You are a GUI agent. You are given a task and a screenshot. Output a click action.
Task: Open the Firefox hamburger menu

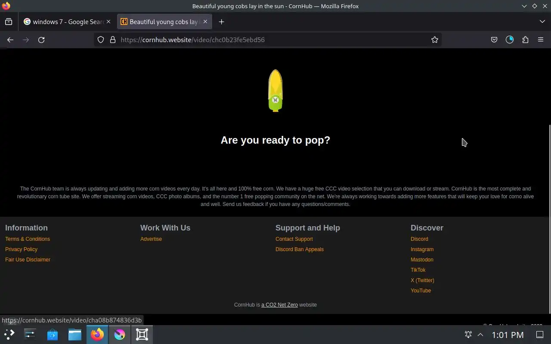[x=541, y=40]
